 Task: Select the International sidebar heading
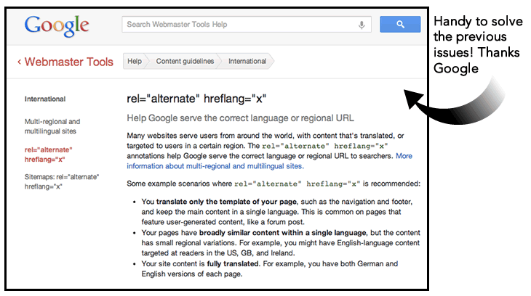45,99
